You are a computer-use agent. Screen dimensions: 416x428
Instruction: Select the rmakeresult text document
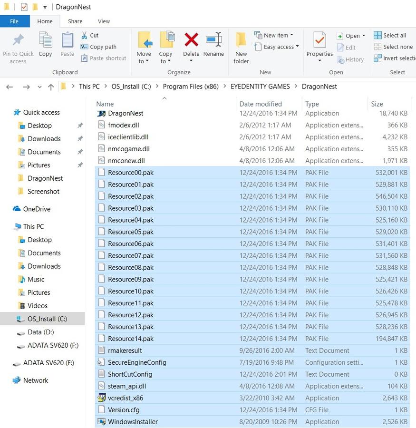coord(252,350)
